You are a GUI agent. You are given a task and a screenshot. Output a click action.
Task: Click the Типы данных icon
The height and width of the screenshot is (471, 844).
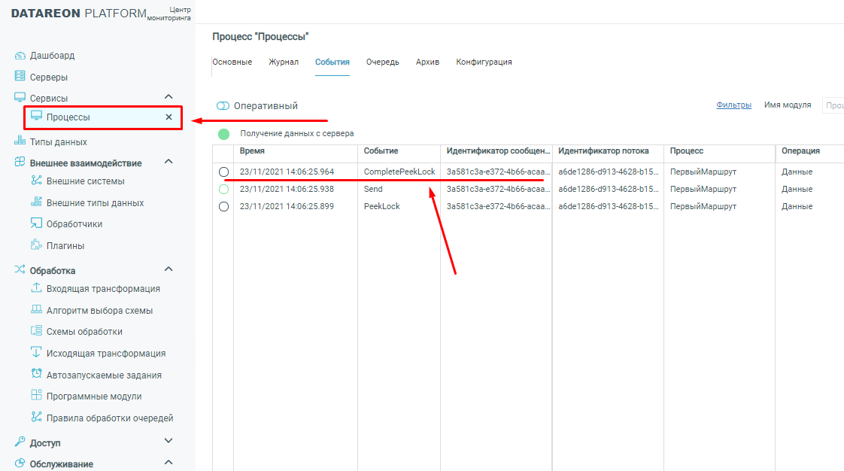coord(20,141)
